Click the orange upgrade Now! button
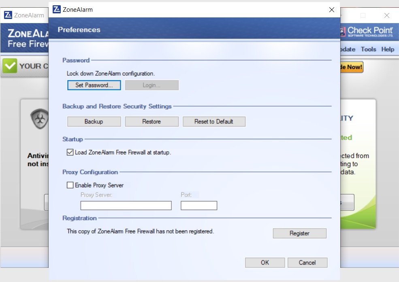The image size is (399, 282). point(352,67)
